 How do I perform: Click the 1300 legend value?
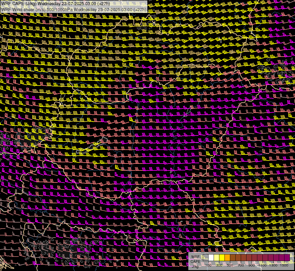(273, 265)
